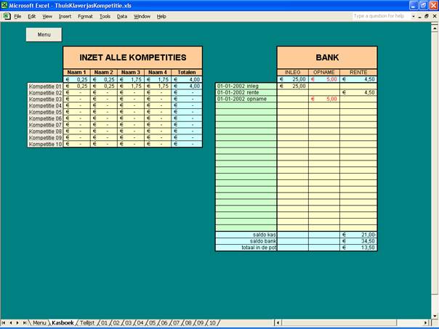Image resolution: width=439 pixels, height=329 pixels.
Task: Open sheet tab 05
Action: (153, 323)
